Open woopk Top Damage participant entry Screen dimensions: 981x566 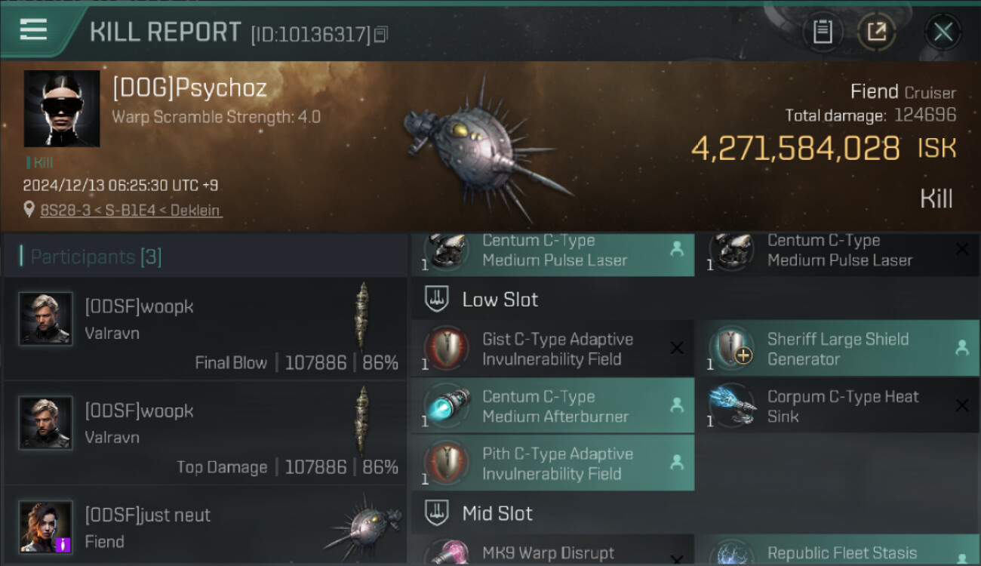click(x=205, y=432)
